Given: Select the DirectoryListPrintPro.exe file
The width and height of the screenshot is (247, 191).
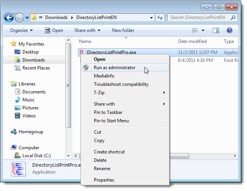Looking at the screenshot, I should [111, 52].
